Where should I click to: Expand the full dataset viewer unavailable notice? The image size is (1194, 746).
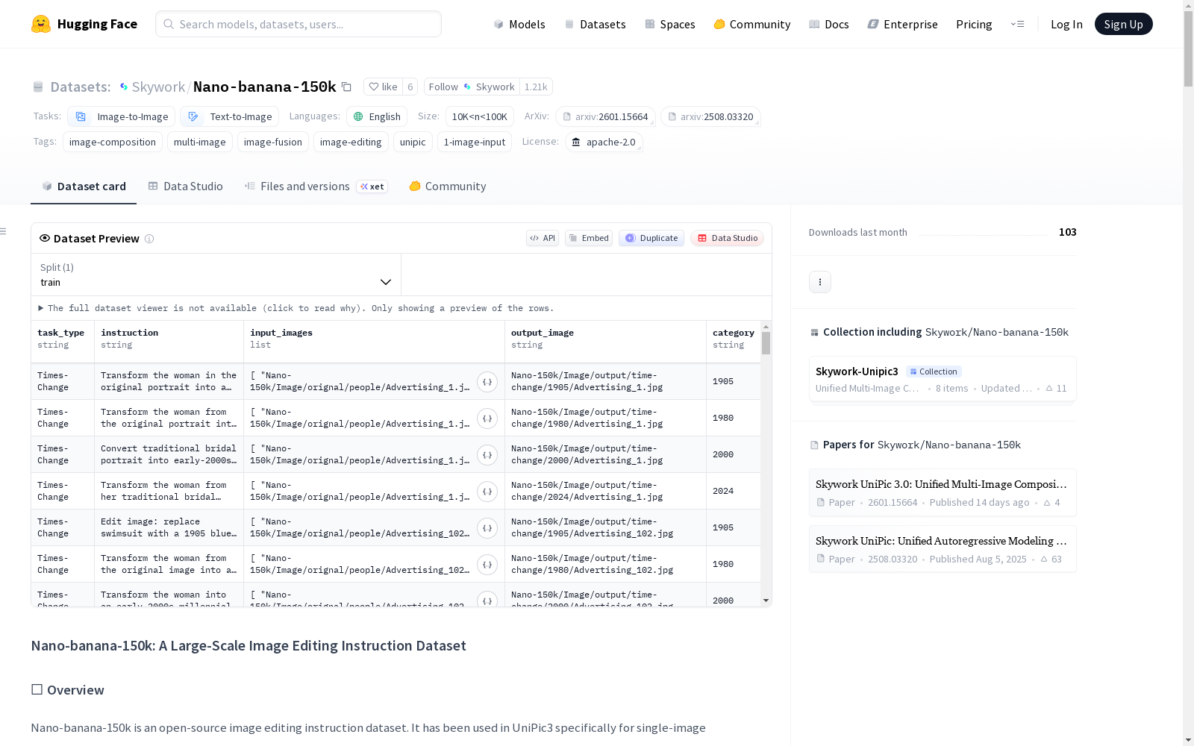click(296, 308)
